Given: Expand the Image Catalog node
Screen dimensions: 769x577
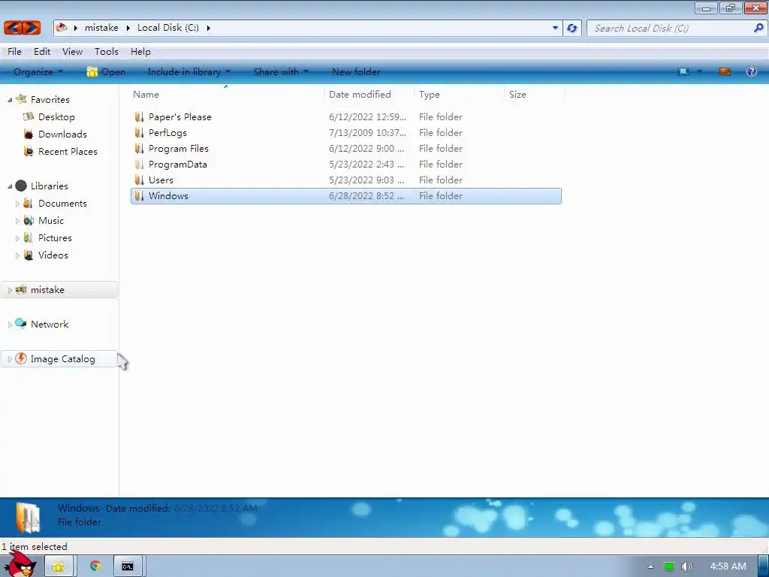Looking at the screenshot, I should pos(10,359).
